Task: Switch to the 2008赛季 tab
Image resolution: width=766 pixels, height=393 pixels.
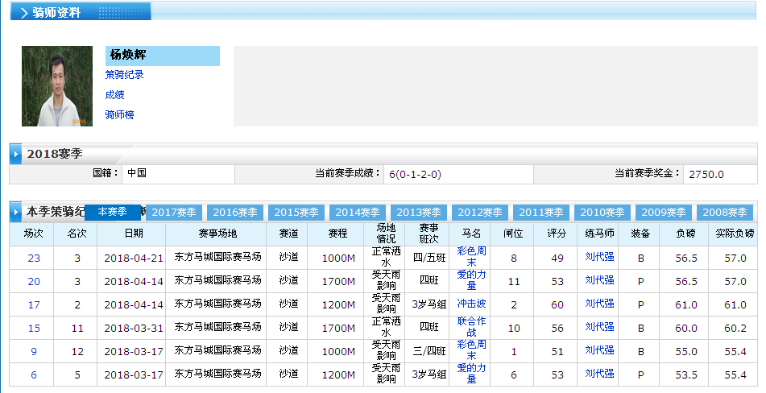Action: [726, 213]
